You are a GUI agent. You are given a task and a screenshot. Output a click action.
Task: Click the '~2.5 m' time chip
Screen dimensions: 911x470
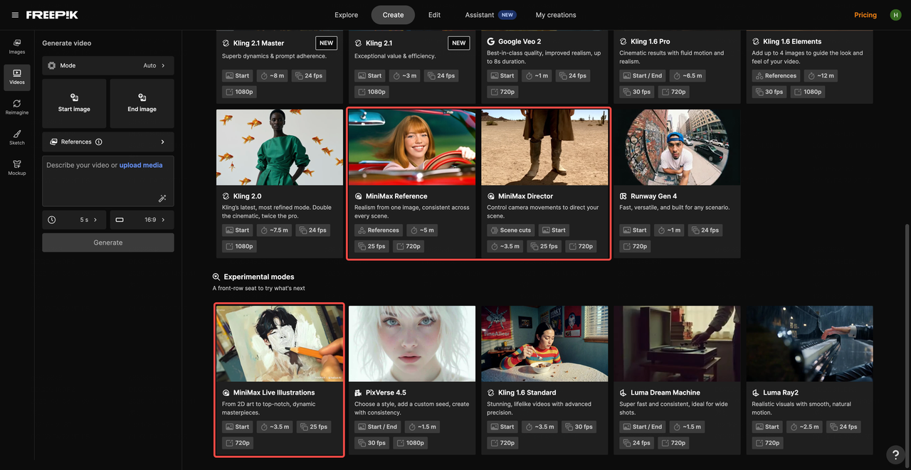click(805, 427)
